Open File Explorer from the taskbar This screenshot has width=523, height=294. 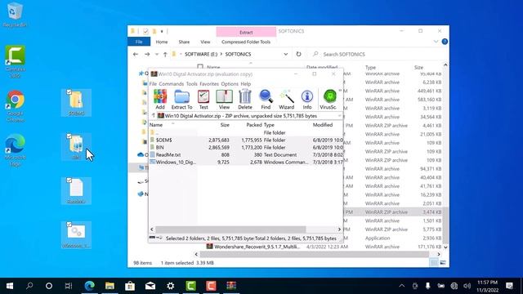coord(110,286)
